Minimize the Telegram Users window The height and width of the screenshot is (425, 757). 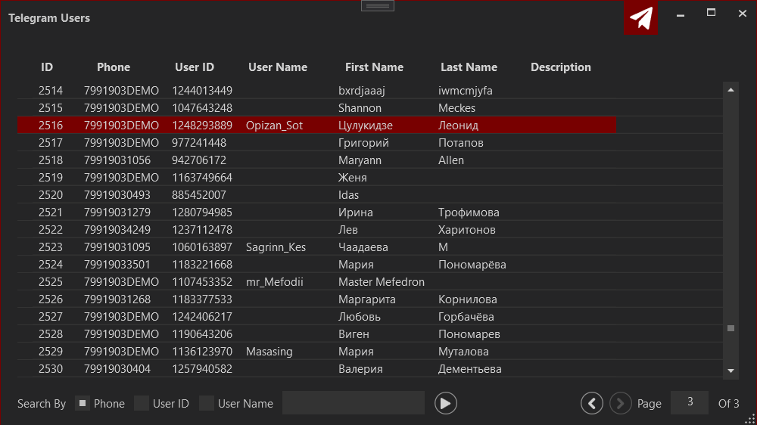[x=681, y=14]
